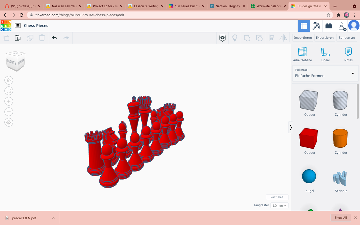This screenshot has width=360, height=225.
Task: Zoom in with the plus button
Action: point(9,101)
